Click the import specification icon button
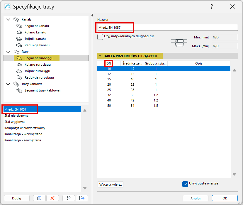This screenshot has width=243, height=205. [x=69, y=198]
